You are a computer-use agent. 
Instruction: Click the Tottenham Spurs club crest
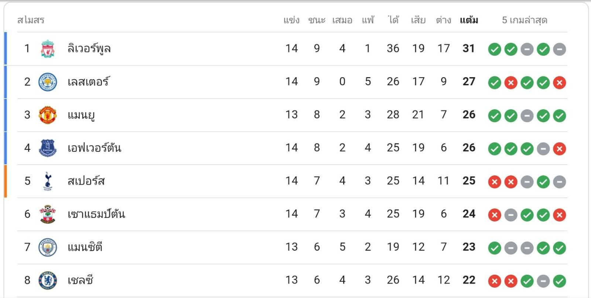tap(48, 181)
